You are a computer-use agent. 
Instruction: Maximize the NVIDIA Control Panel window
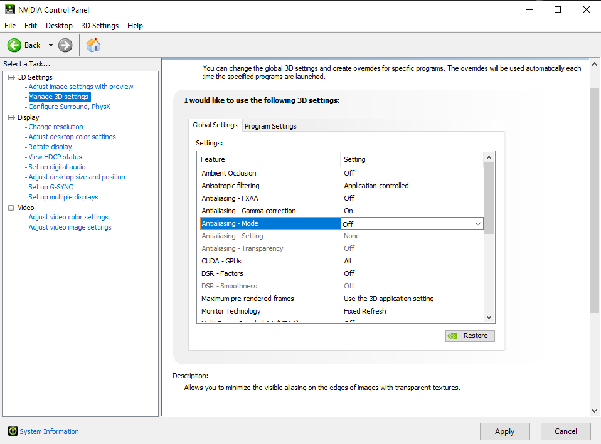tap(558, 9)
